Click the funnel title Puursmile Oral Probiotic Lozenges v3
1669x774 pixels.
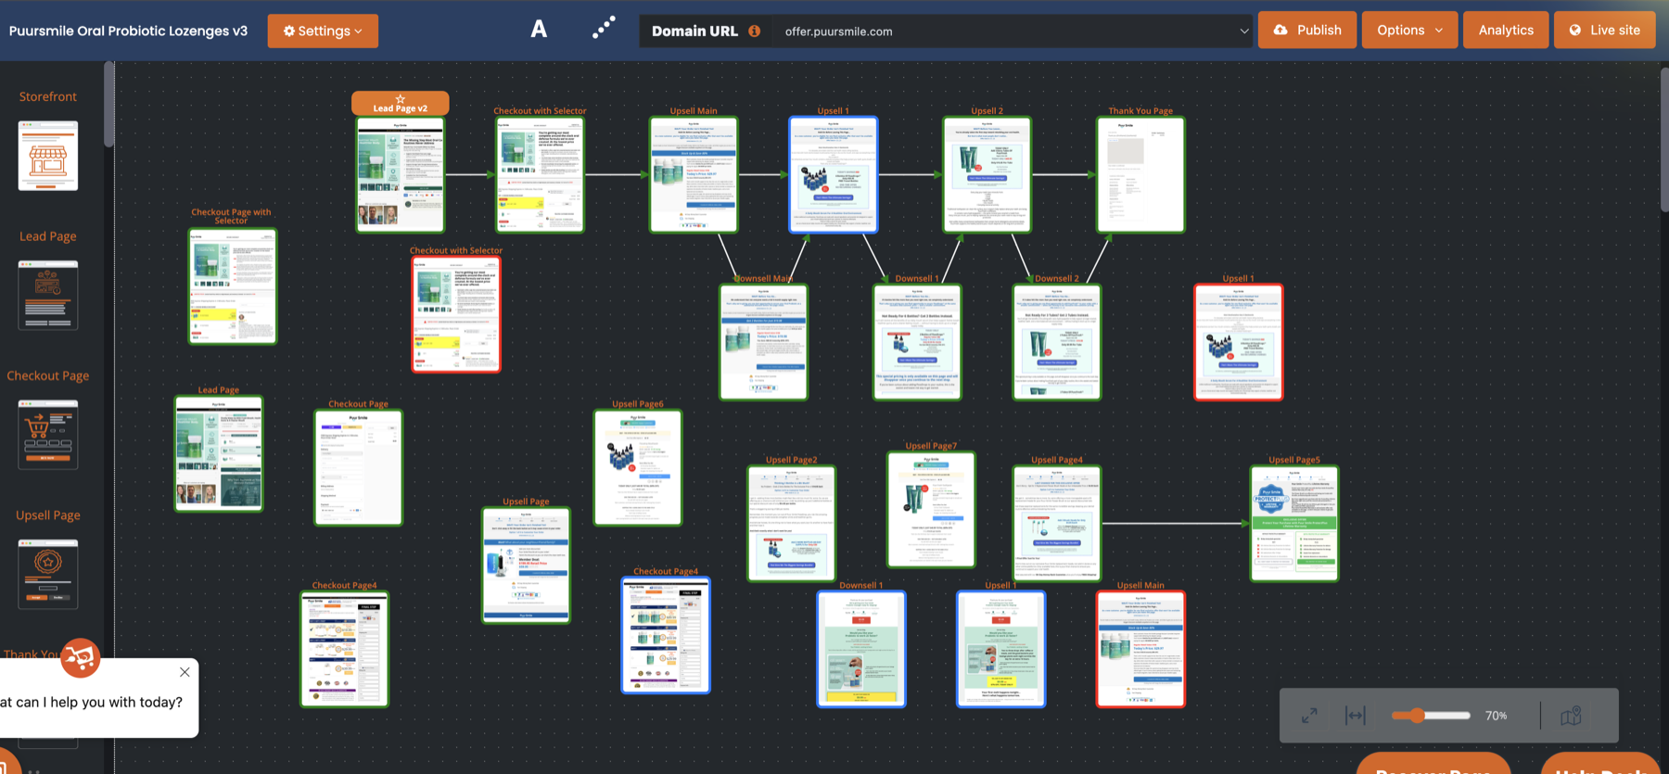(128, 31)
